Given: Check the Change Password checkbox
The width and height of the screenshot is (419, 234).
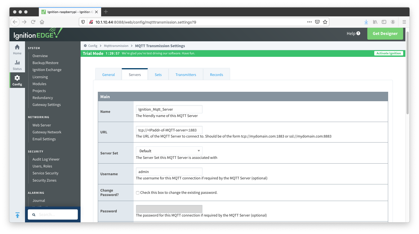Looking at the screenshot, I should (138, 193).
